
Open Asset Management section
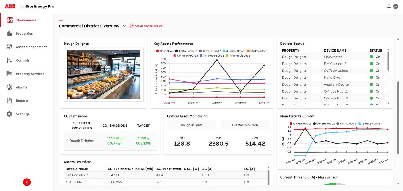point(31,47)
